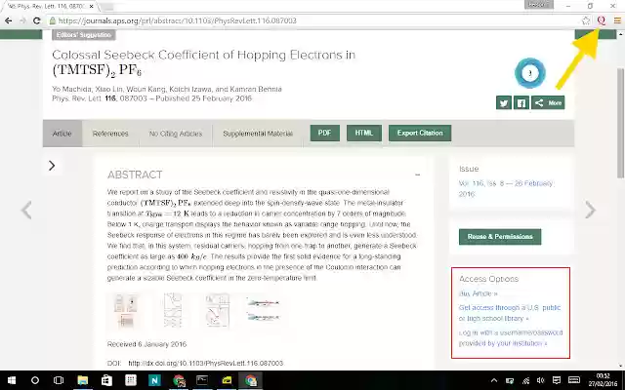The image size is (625, 390).
Task: Open the green N app on taskbar
Action: (x=154, y=380)
